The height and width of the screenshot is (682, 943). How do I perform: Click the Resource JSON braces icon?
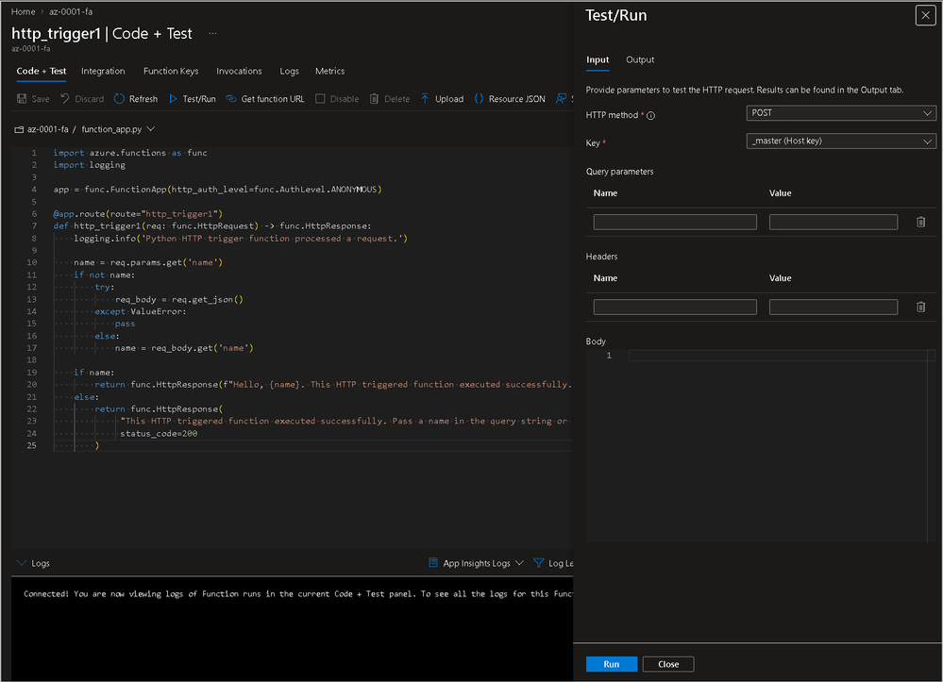479,98
